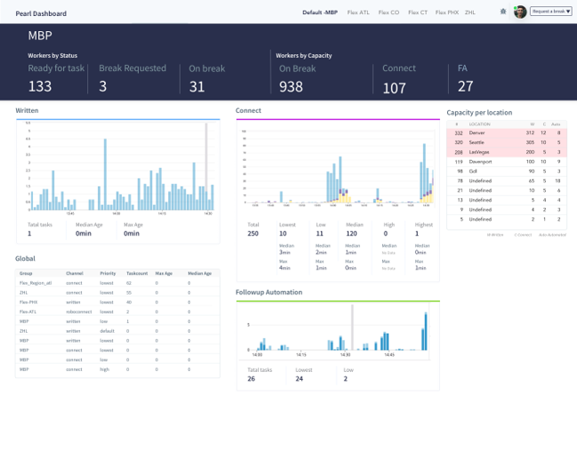Select the Flex CO tab

(x=389, y=13)
